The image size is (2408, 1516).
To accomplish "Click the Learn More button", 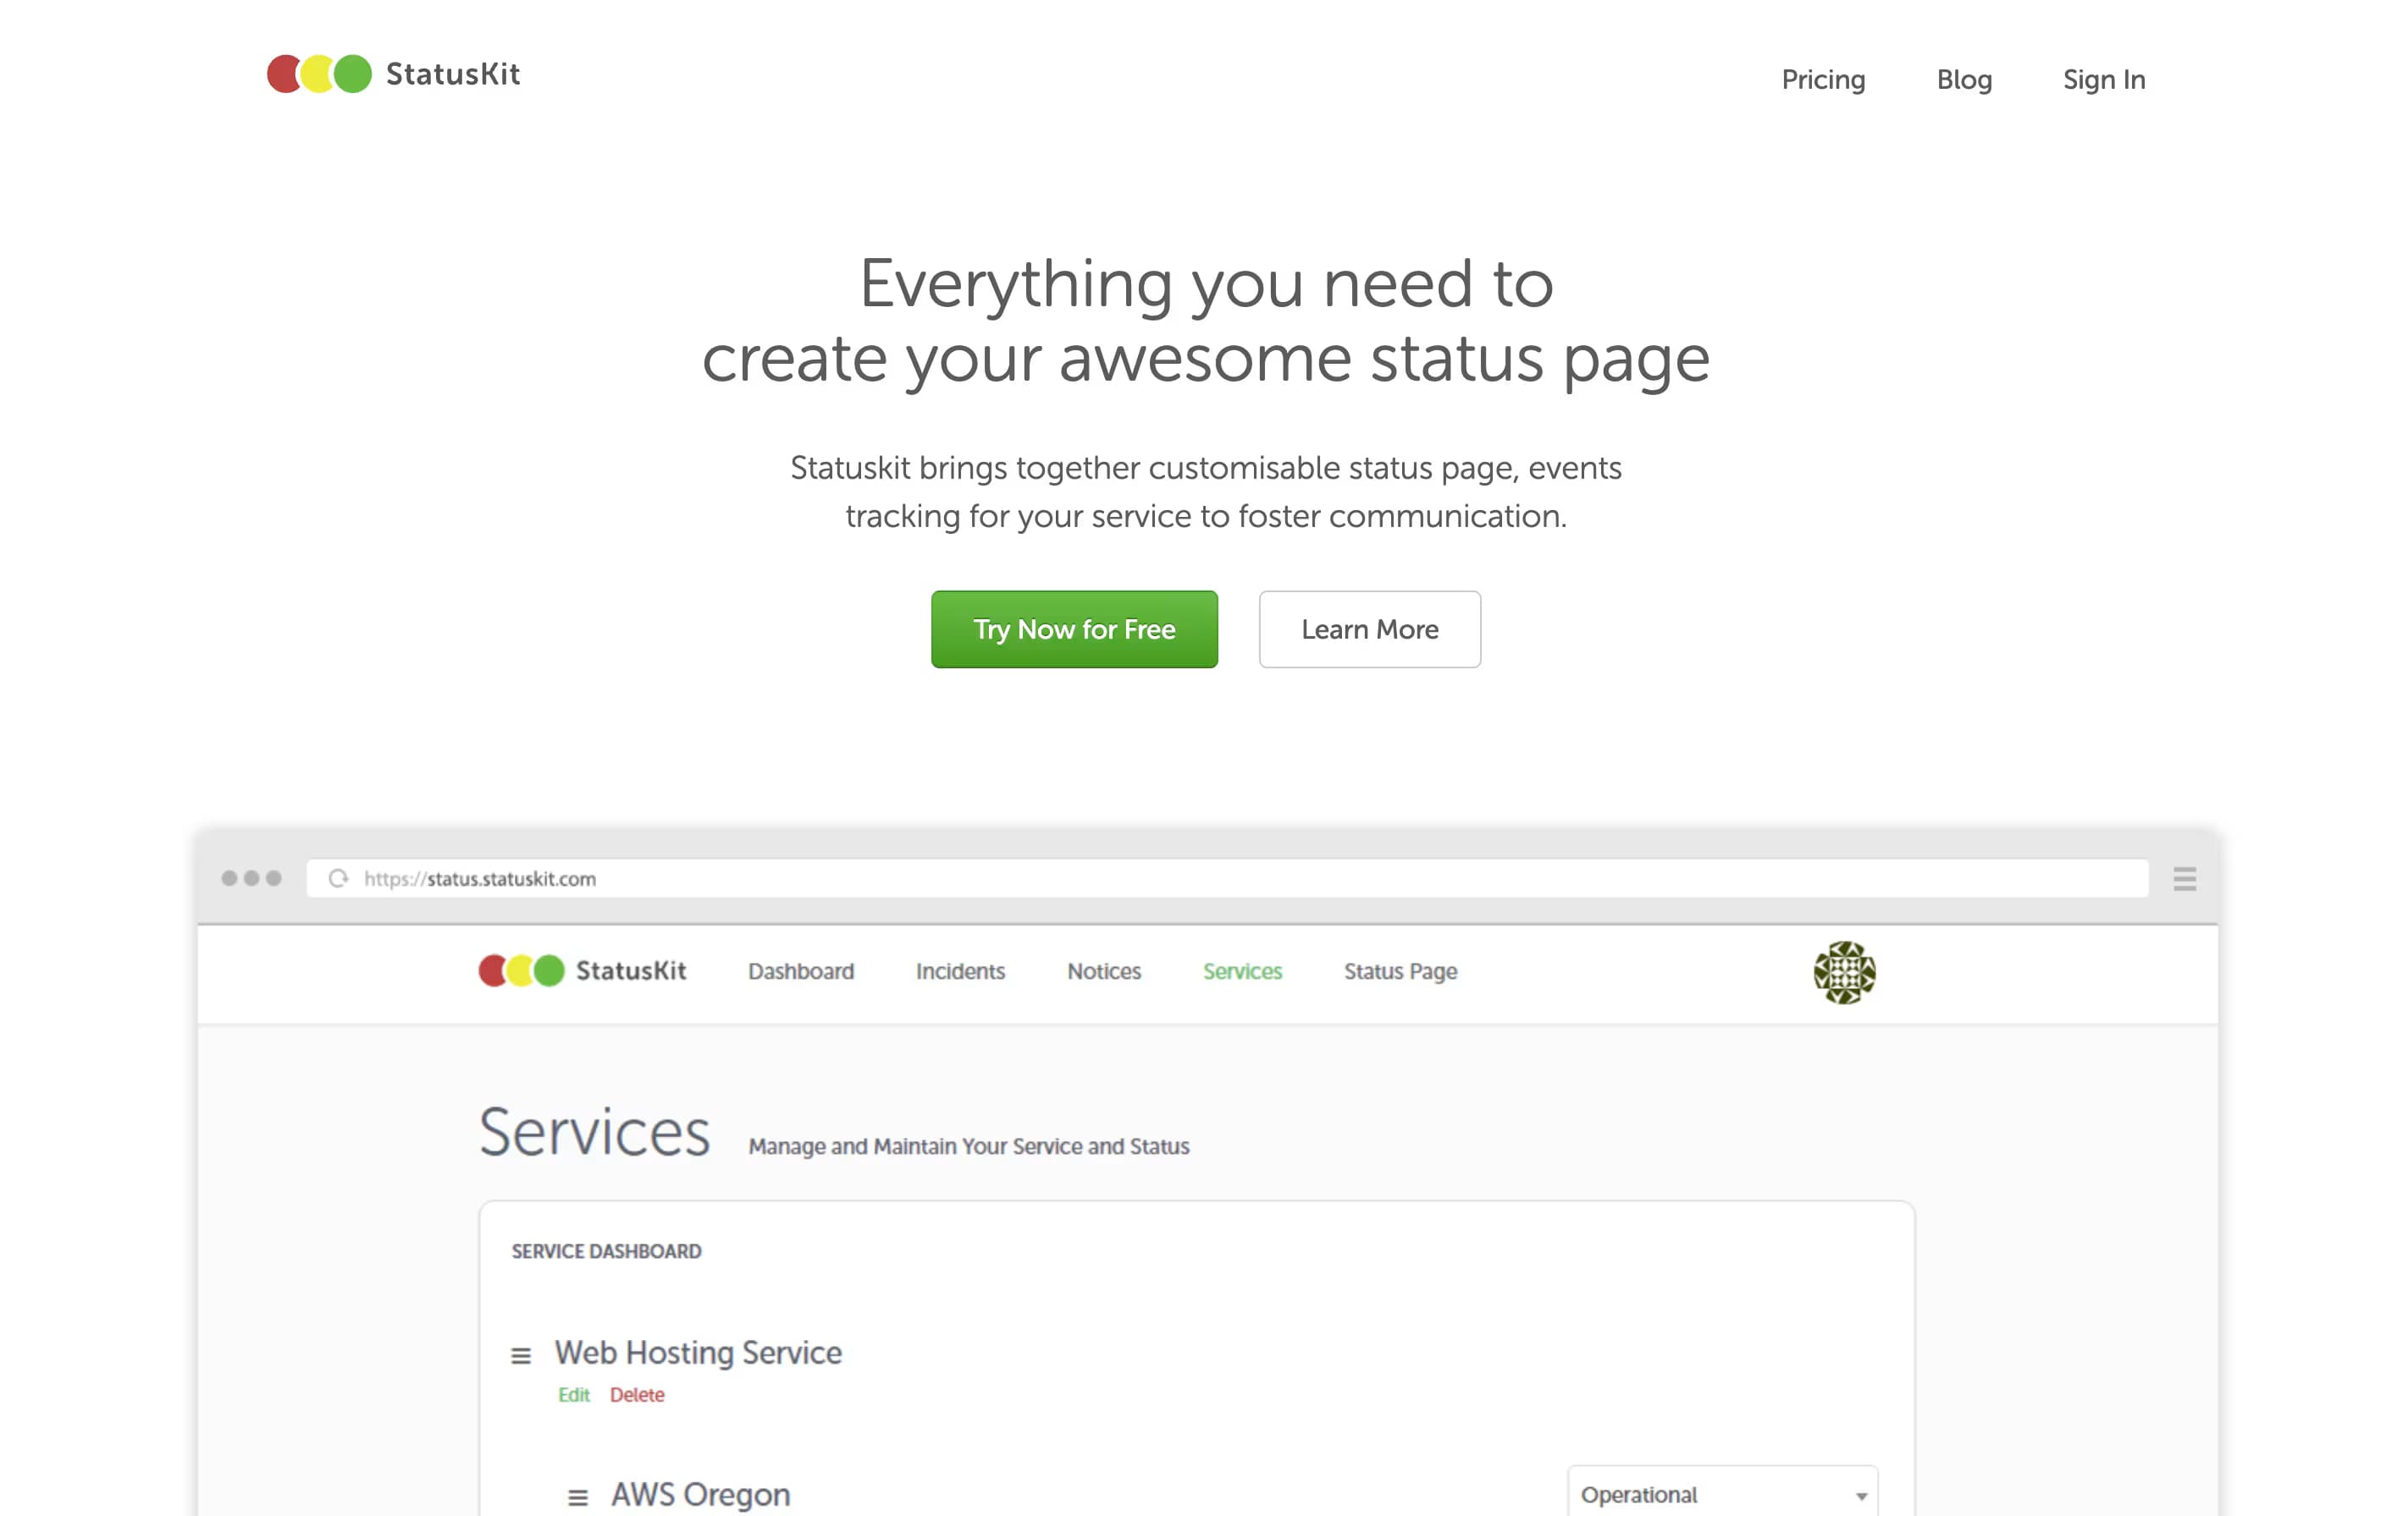I will click(1369, 629).
